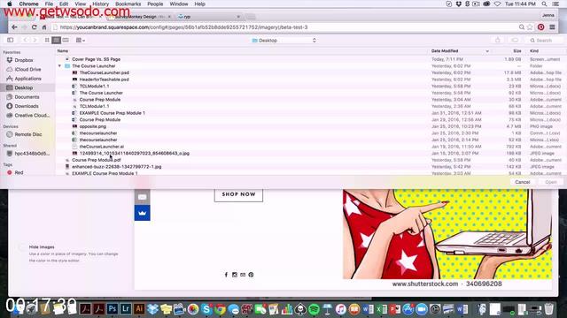Select file opposite.png
This screenshot has width=567, height=318.
click(x=92, y=126)
